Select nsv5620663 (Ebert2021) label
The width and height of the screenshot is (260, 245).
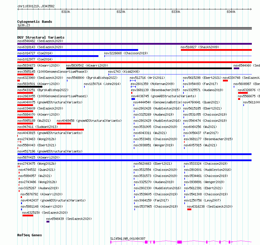point(153,164)
